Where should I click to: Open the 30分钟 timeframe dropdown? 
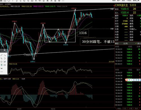click(x=8, y=4)
